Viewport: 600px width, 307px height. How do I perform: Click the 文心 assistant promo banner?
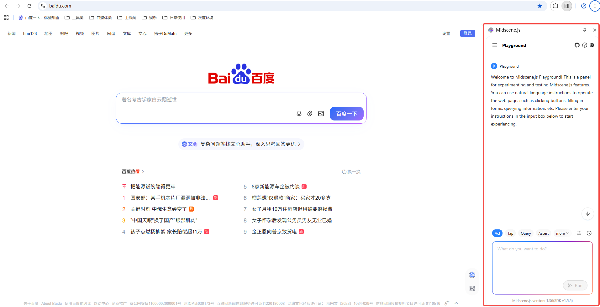(241, 144)
